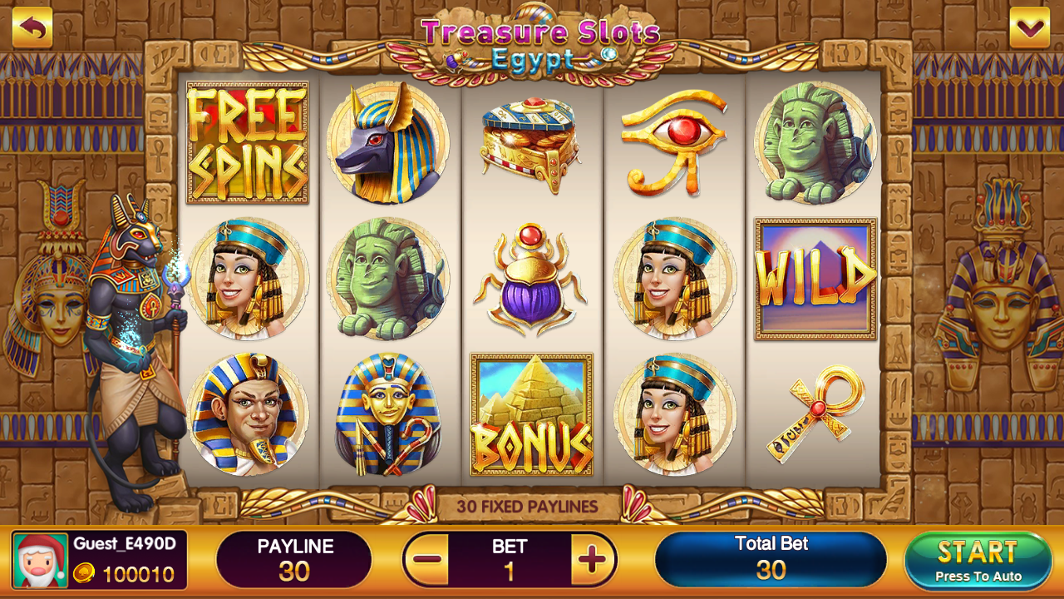Tap the gold coin balance icon
The image size is (1064, 599).
83,573
